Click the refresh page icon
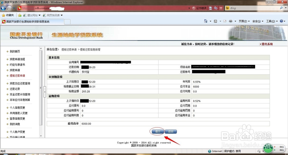 [216, 8]
